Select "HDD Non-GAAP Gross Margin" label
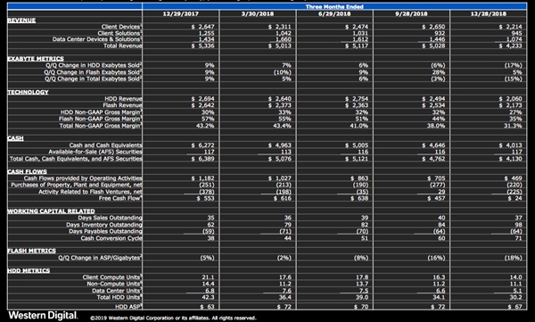The height and width of the screenshot is (322, 535). tap(102, 112)
